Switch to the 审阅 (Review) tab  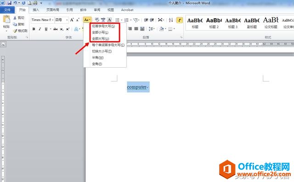97,10
